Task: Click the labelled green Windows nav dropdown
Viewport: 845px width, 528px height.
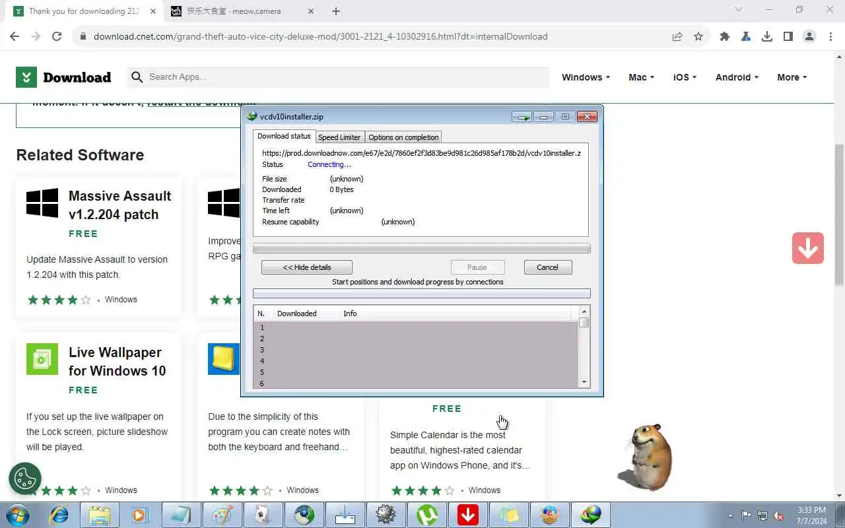Action: coord(586,77)
